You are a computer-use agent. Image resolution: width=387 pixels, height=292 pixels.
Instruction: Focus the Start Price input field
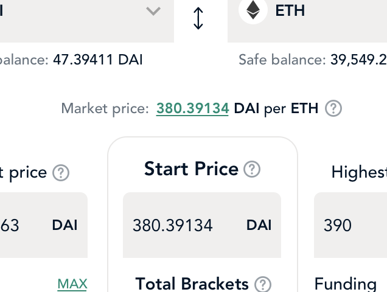click(x=202, y=225)
